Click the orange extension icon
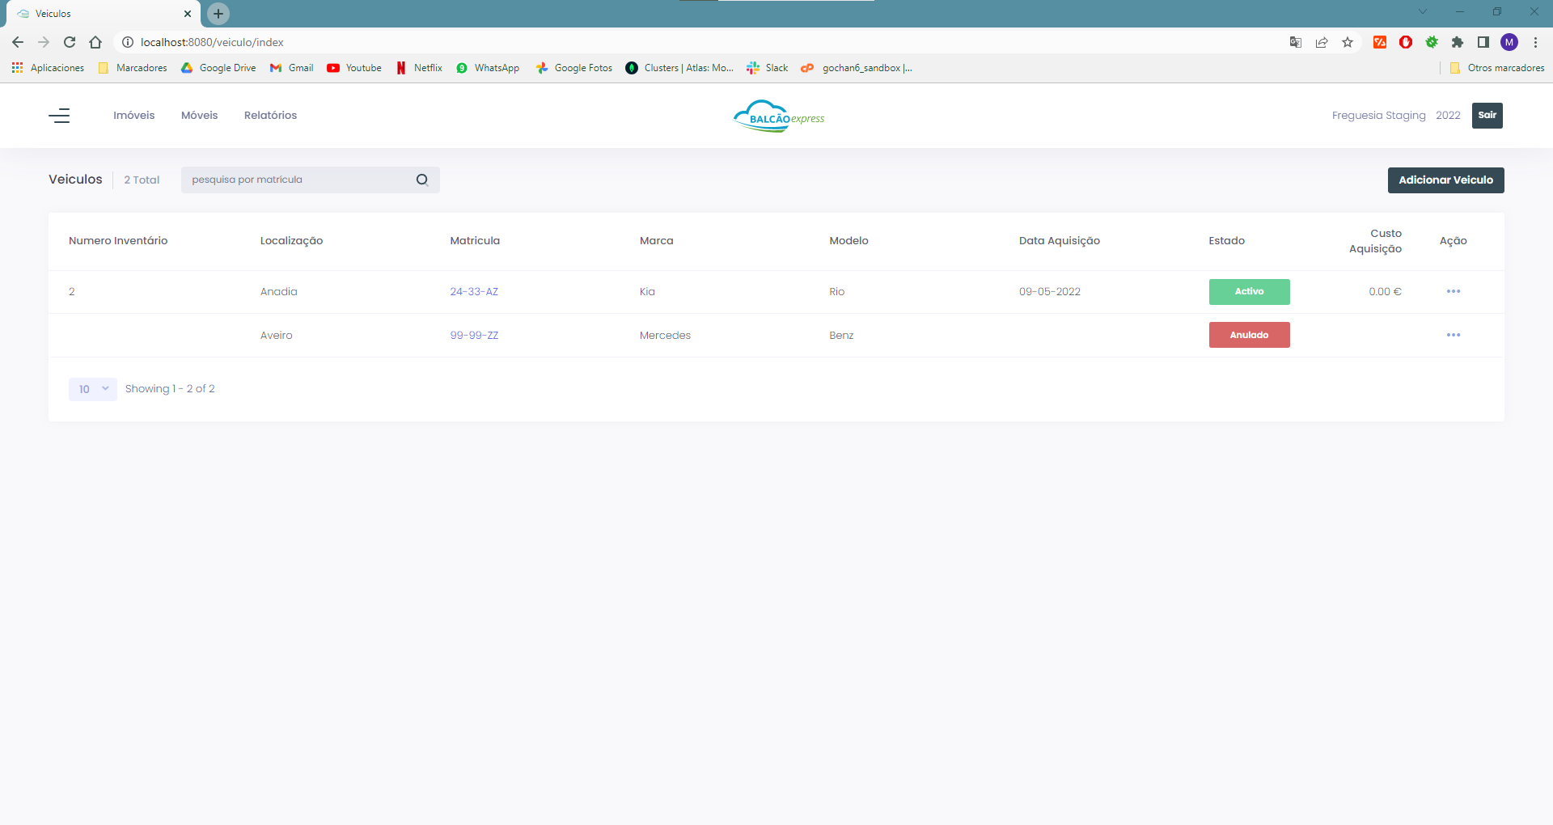Viewport: 1553px width, 825px height. click(x=1380, y=42)
